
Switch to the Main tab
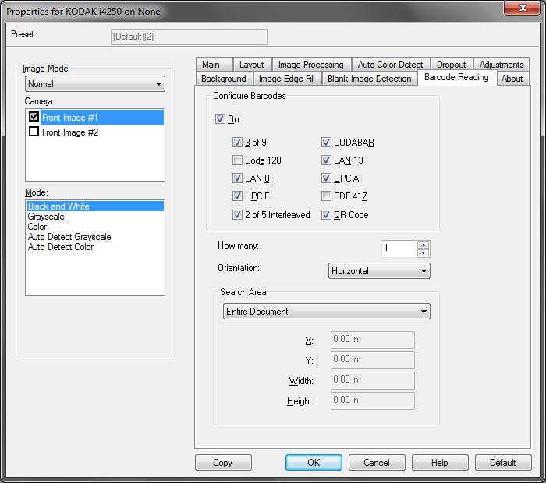click(x=214, y=65)
